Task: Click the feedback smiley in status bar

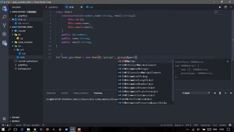Action: 230,125
